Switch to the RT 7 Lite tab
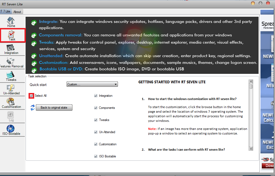This screenshot has height=176, width=275. coord(6,11)
